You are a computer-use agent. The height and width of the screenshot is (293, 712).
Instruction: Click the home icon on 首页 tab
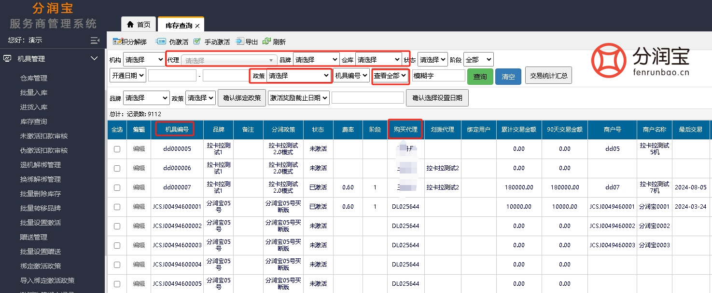[x=129, y=24]
